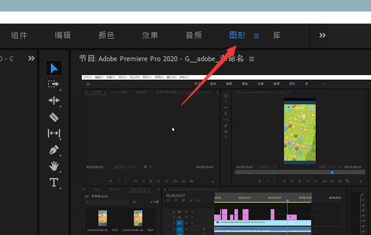
Task: Switch to the 编辑 workspace
Action: click(62, 35)
